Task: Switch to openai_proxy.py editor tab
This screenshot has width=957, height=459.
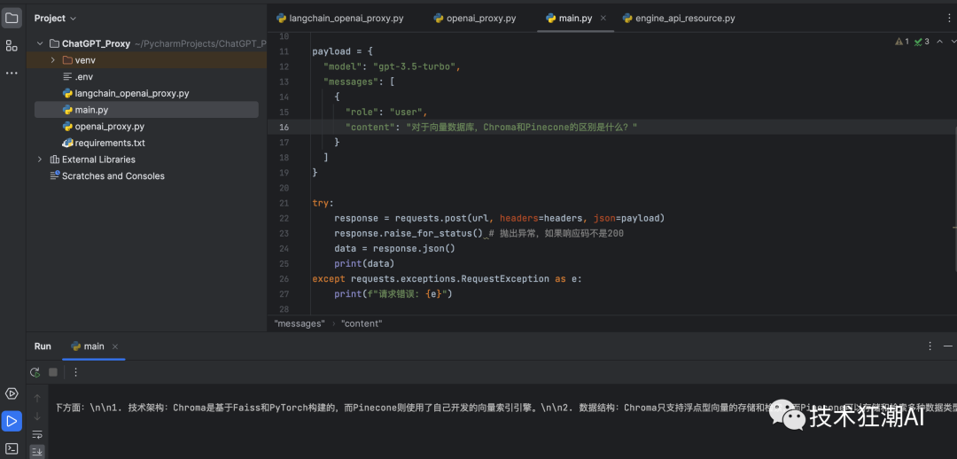Action: pyautogui.click(x=480, y=18)
